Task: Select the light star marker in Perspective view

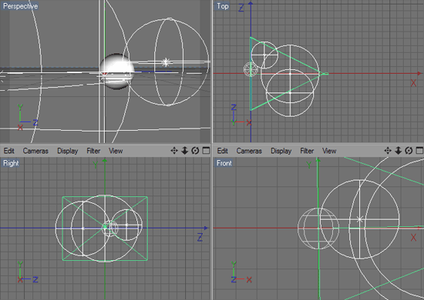Action: [x=166, y=62]
